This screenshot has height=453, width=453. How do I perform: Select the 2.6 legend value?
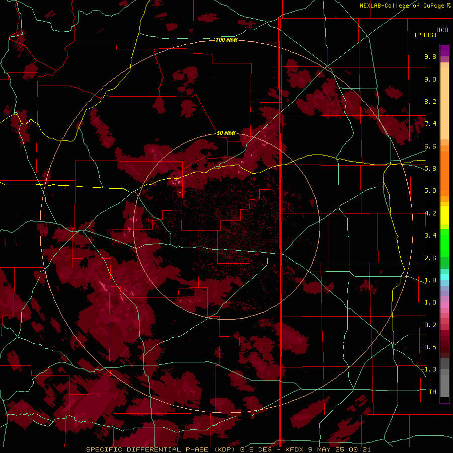pyautogui.click(x=430, y=258)
